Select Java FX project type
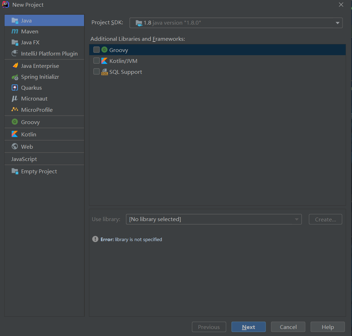 pyautogui.click(x=44, y=43)
